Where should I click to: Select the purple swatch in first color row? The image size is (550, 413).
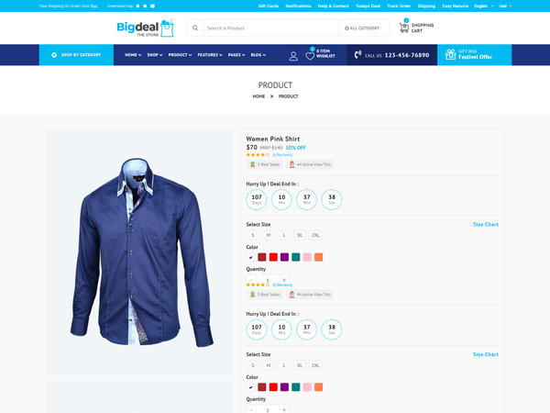284,257
